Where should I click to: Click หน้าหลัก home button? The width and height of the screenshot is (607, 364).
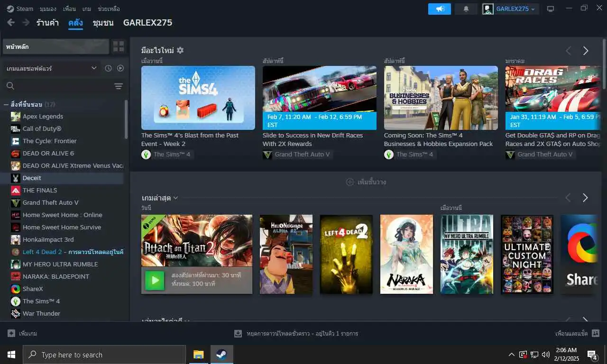(56, 46)
